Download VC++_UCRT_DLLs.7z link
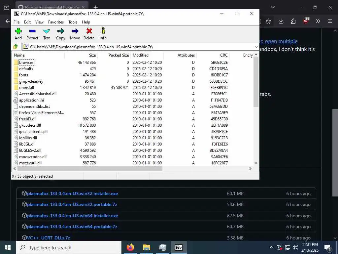 pyautogui.click(x=49, y=238)
